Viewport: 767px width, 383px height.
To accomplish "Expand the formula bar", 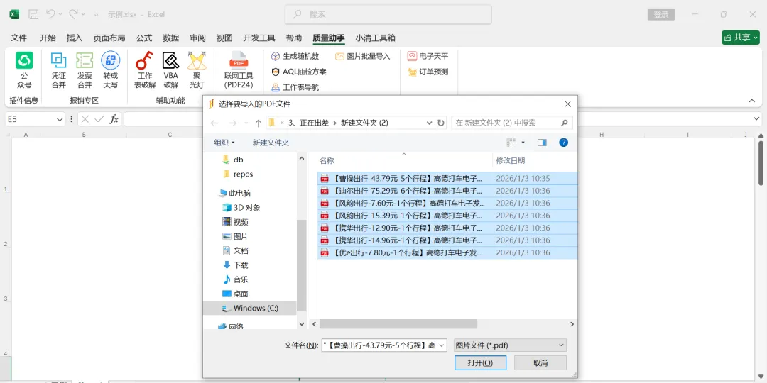I will click(756, 119).
